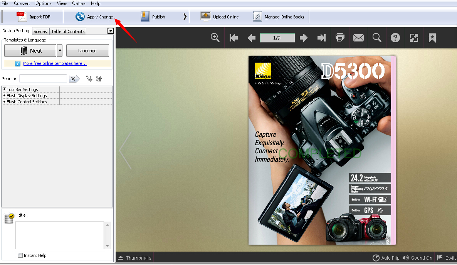Screen dimensions: 457x265
Task: Enable the Instant Help checkbox
Action: tap(20, 255)
